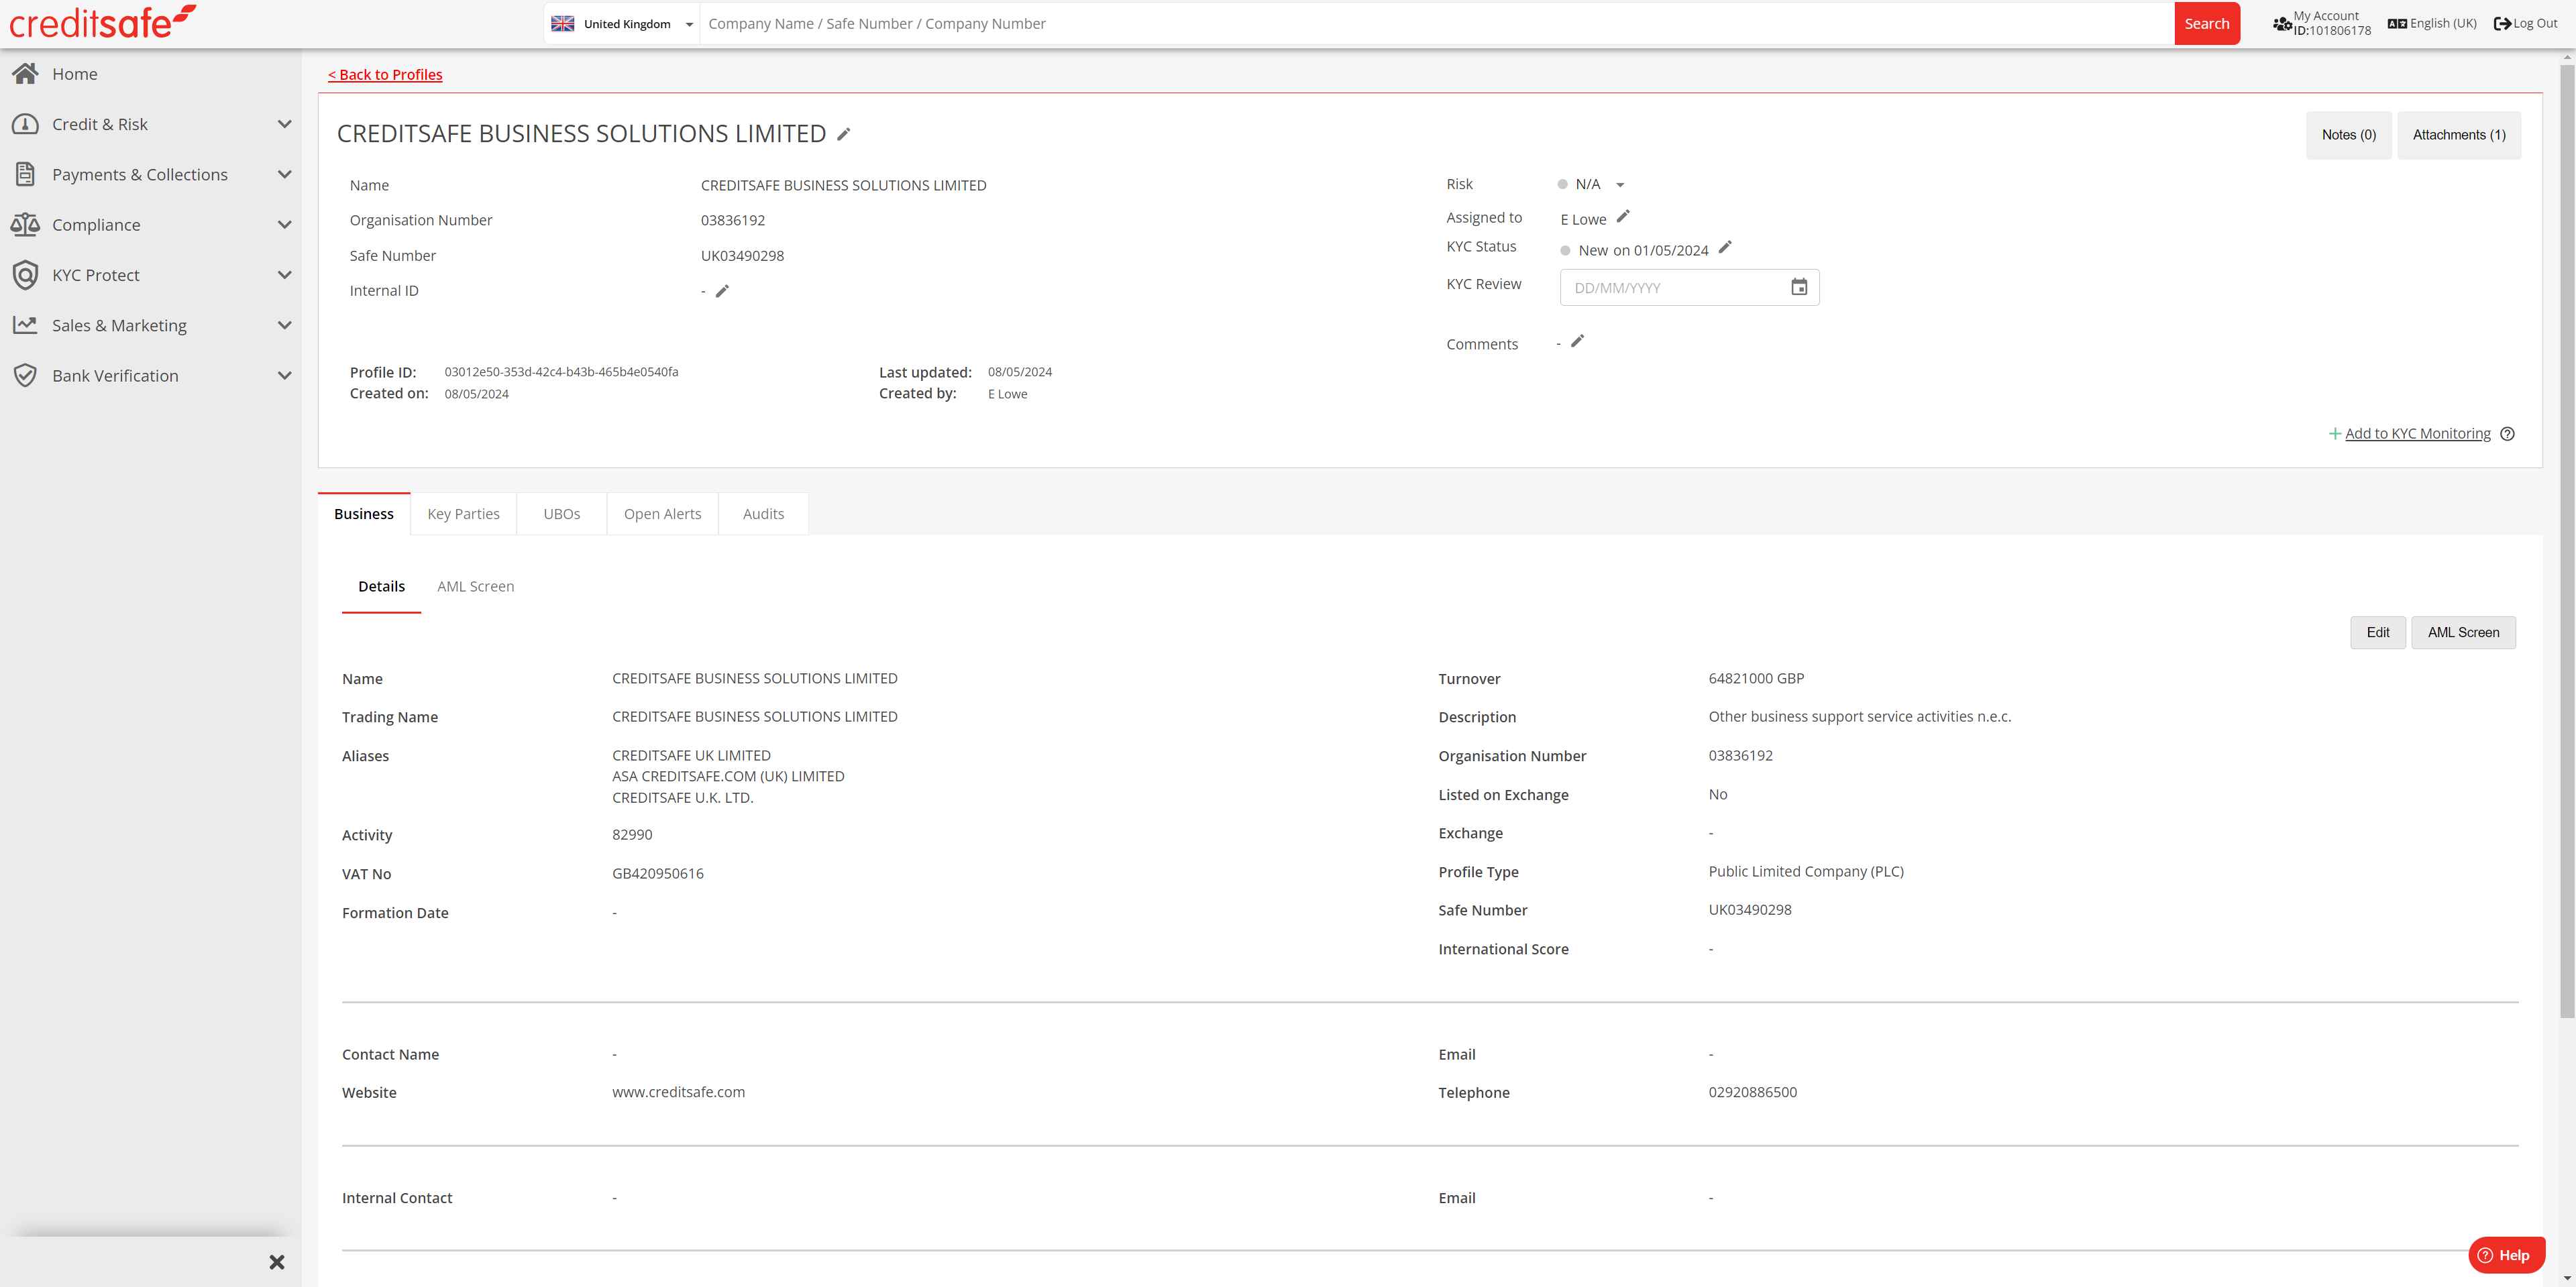Open My Account menu
The width and height of the screenshot is (2576, 1287).
pos(2321,23)
